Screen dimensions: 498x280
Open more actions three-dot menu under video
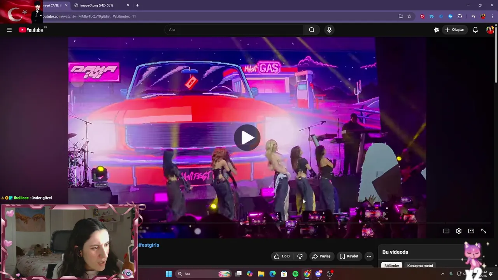click(x=369, y=256)
